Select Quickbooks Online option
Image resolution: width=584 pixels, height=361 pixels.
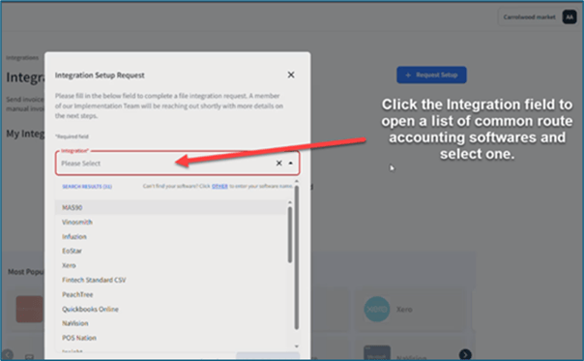[x=171, y=309]
